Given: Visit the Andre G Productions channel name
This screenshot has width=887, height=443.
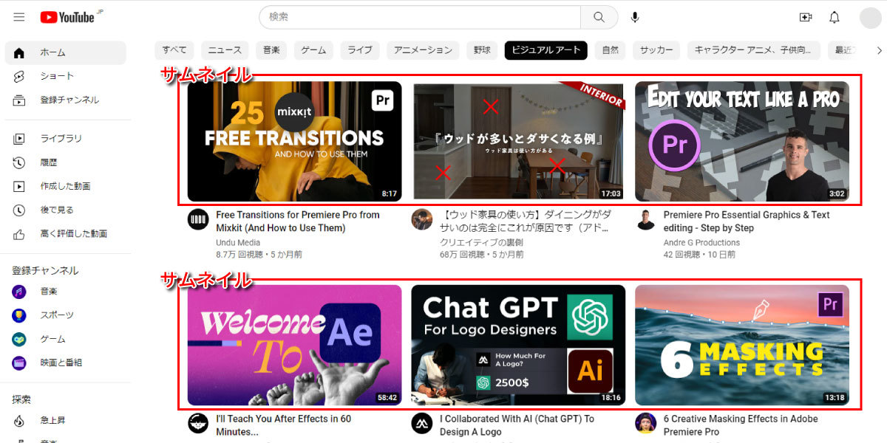Looking at the screenshot, I should [701, 242].
